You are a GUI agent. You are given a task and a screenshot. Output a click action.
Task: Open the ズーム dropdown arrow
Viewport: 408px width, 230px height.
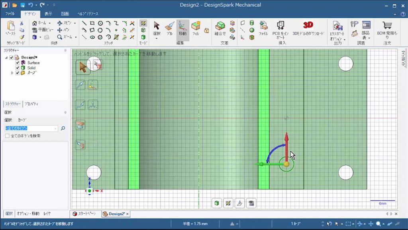75,37
